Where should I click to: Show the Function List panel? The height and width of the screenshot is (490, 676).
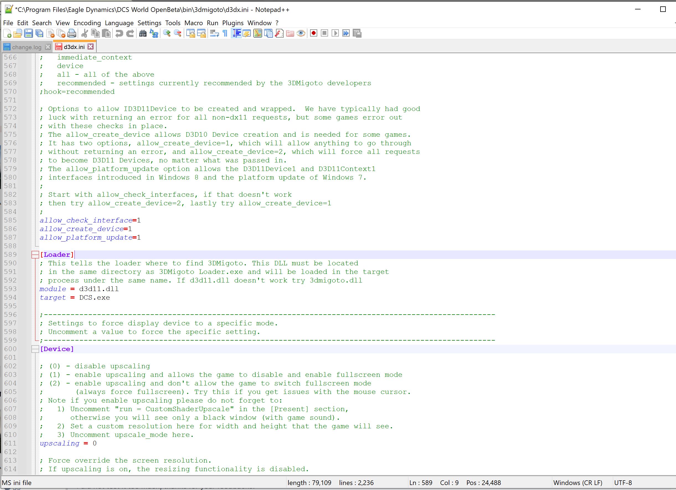tap(279, 33)
